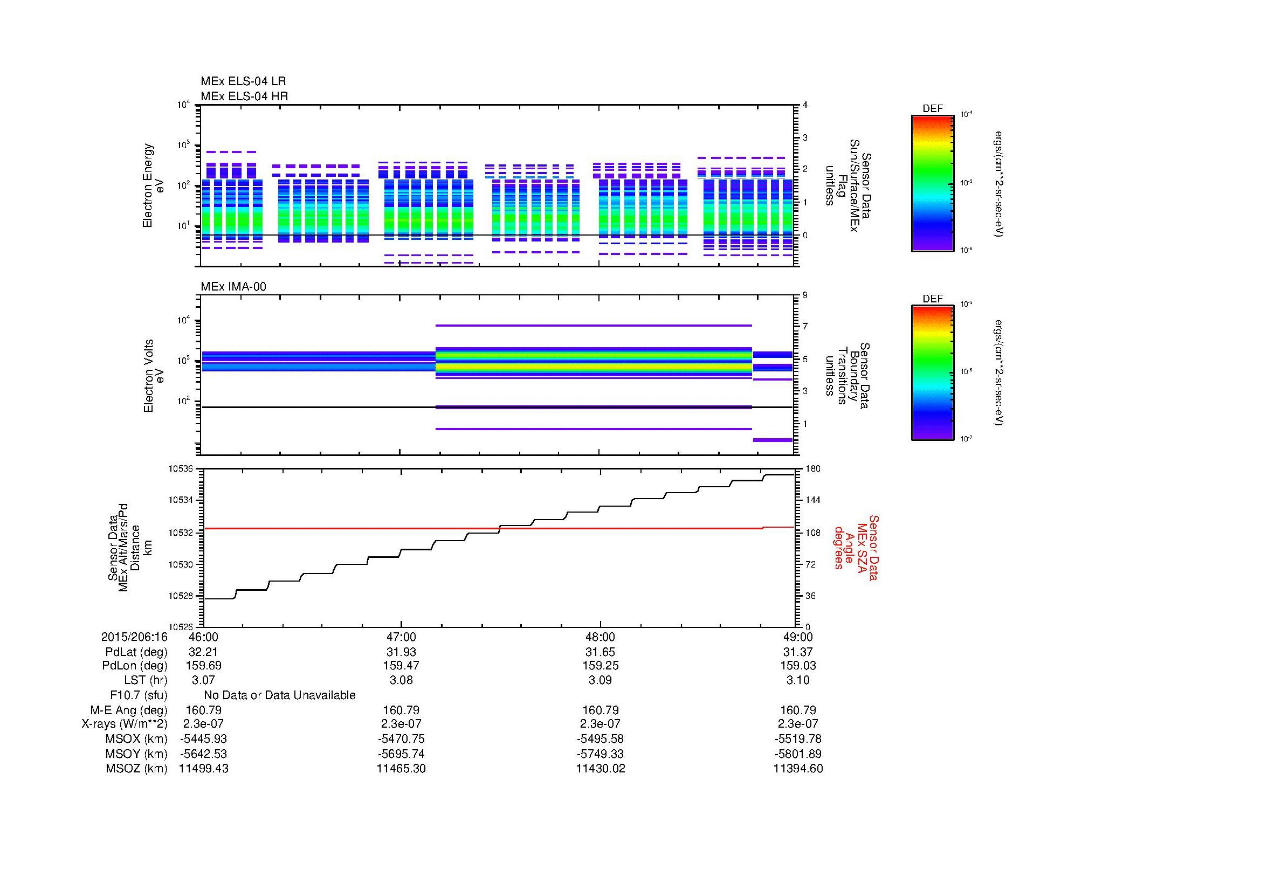Click the MEx IMA-00 panel title
The width and height of the screenshot is (1261, 891).
tap(233, 287)
